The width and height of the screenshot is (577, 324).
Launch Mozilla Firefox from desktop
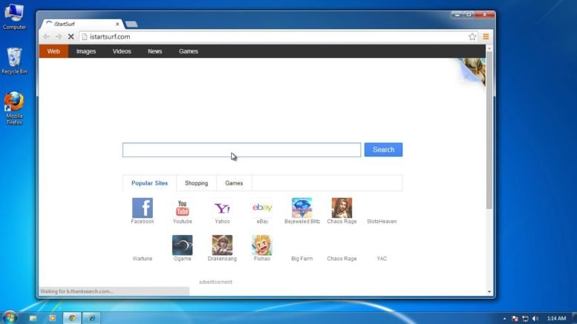[x=14, y=108]
